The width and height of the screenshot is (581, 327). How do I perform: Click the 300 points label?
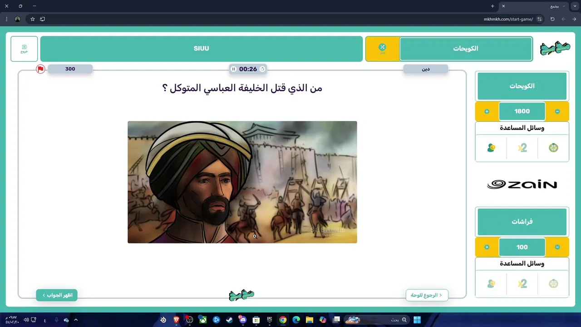[x=70, y=69]
